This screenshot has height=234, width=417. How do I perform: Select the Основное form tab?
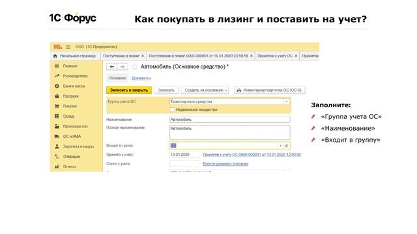117,78
